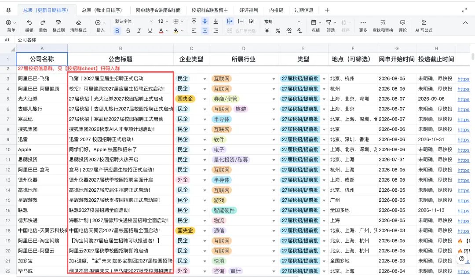Set vertical alignment to bottom
This screenshot has width=475, height=277.
point(216,21)
